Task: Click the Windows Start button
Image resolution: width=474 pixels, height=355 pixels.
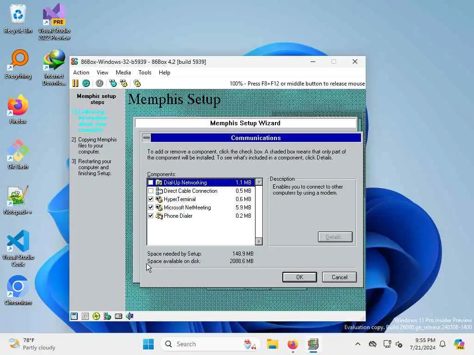Action: tap(149, 344)
